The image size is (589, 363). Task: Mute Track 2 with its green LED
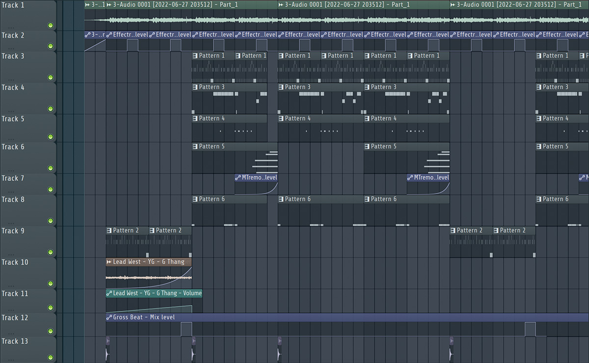coord(50,46)
